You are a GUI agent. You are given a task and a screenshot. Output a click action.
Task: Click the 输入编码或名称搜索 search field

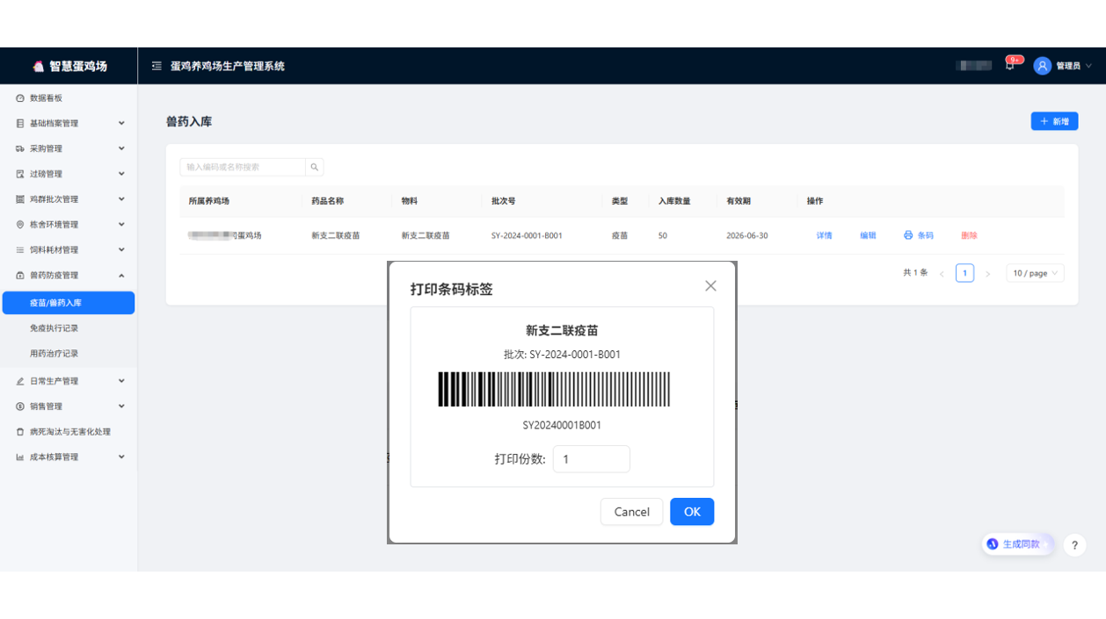(243, 167)
